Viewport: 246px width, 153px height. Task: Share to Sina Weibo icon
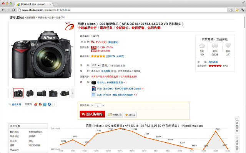[x=36, y=104]
